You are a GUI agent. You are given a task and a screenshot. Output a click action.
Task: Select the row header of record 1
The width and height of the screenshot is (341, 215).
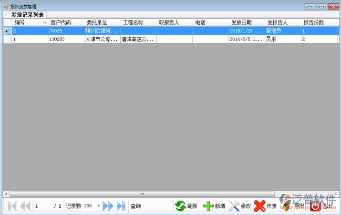tap(8, 39)
